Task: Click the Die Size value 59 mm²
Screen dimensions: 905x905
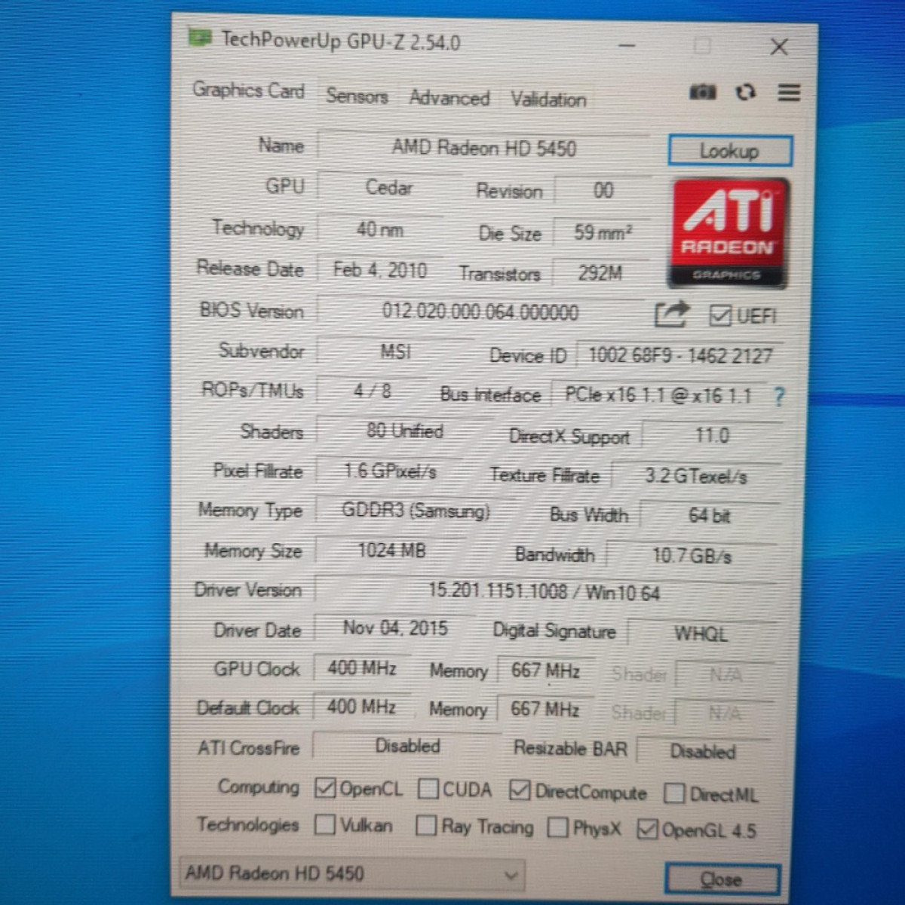Action: coord(602,232)
